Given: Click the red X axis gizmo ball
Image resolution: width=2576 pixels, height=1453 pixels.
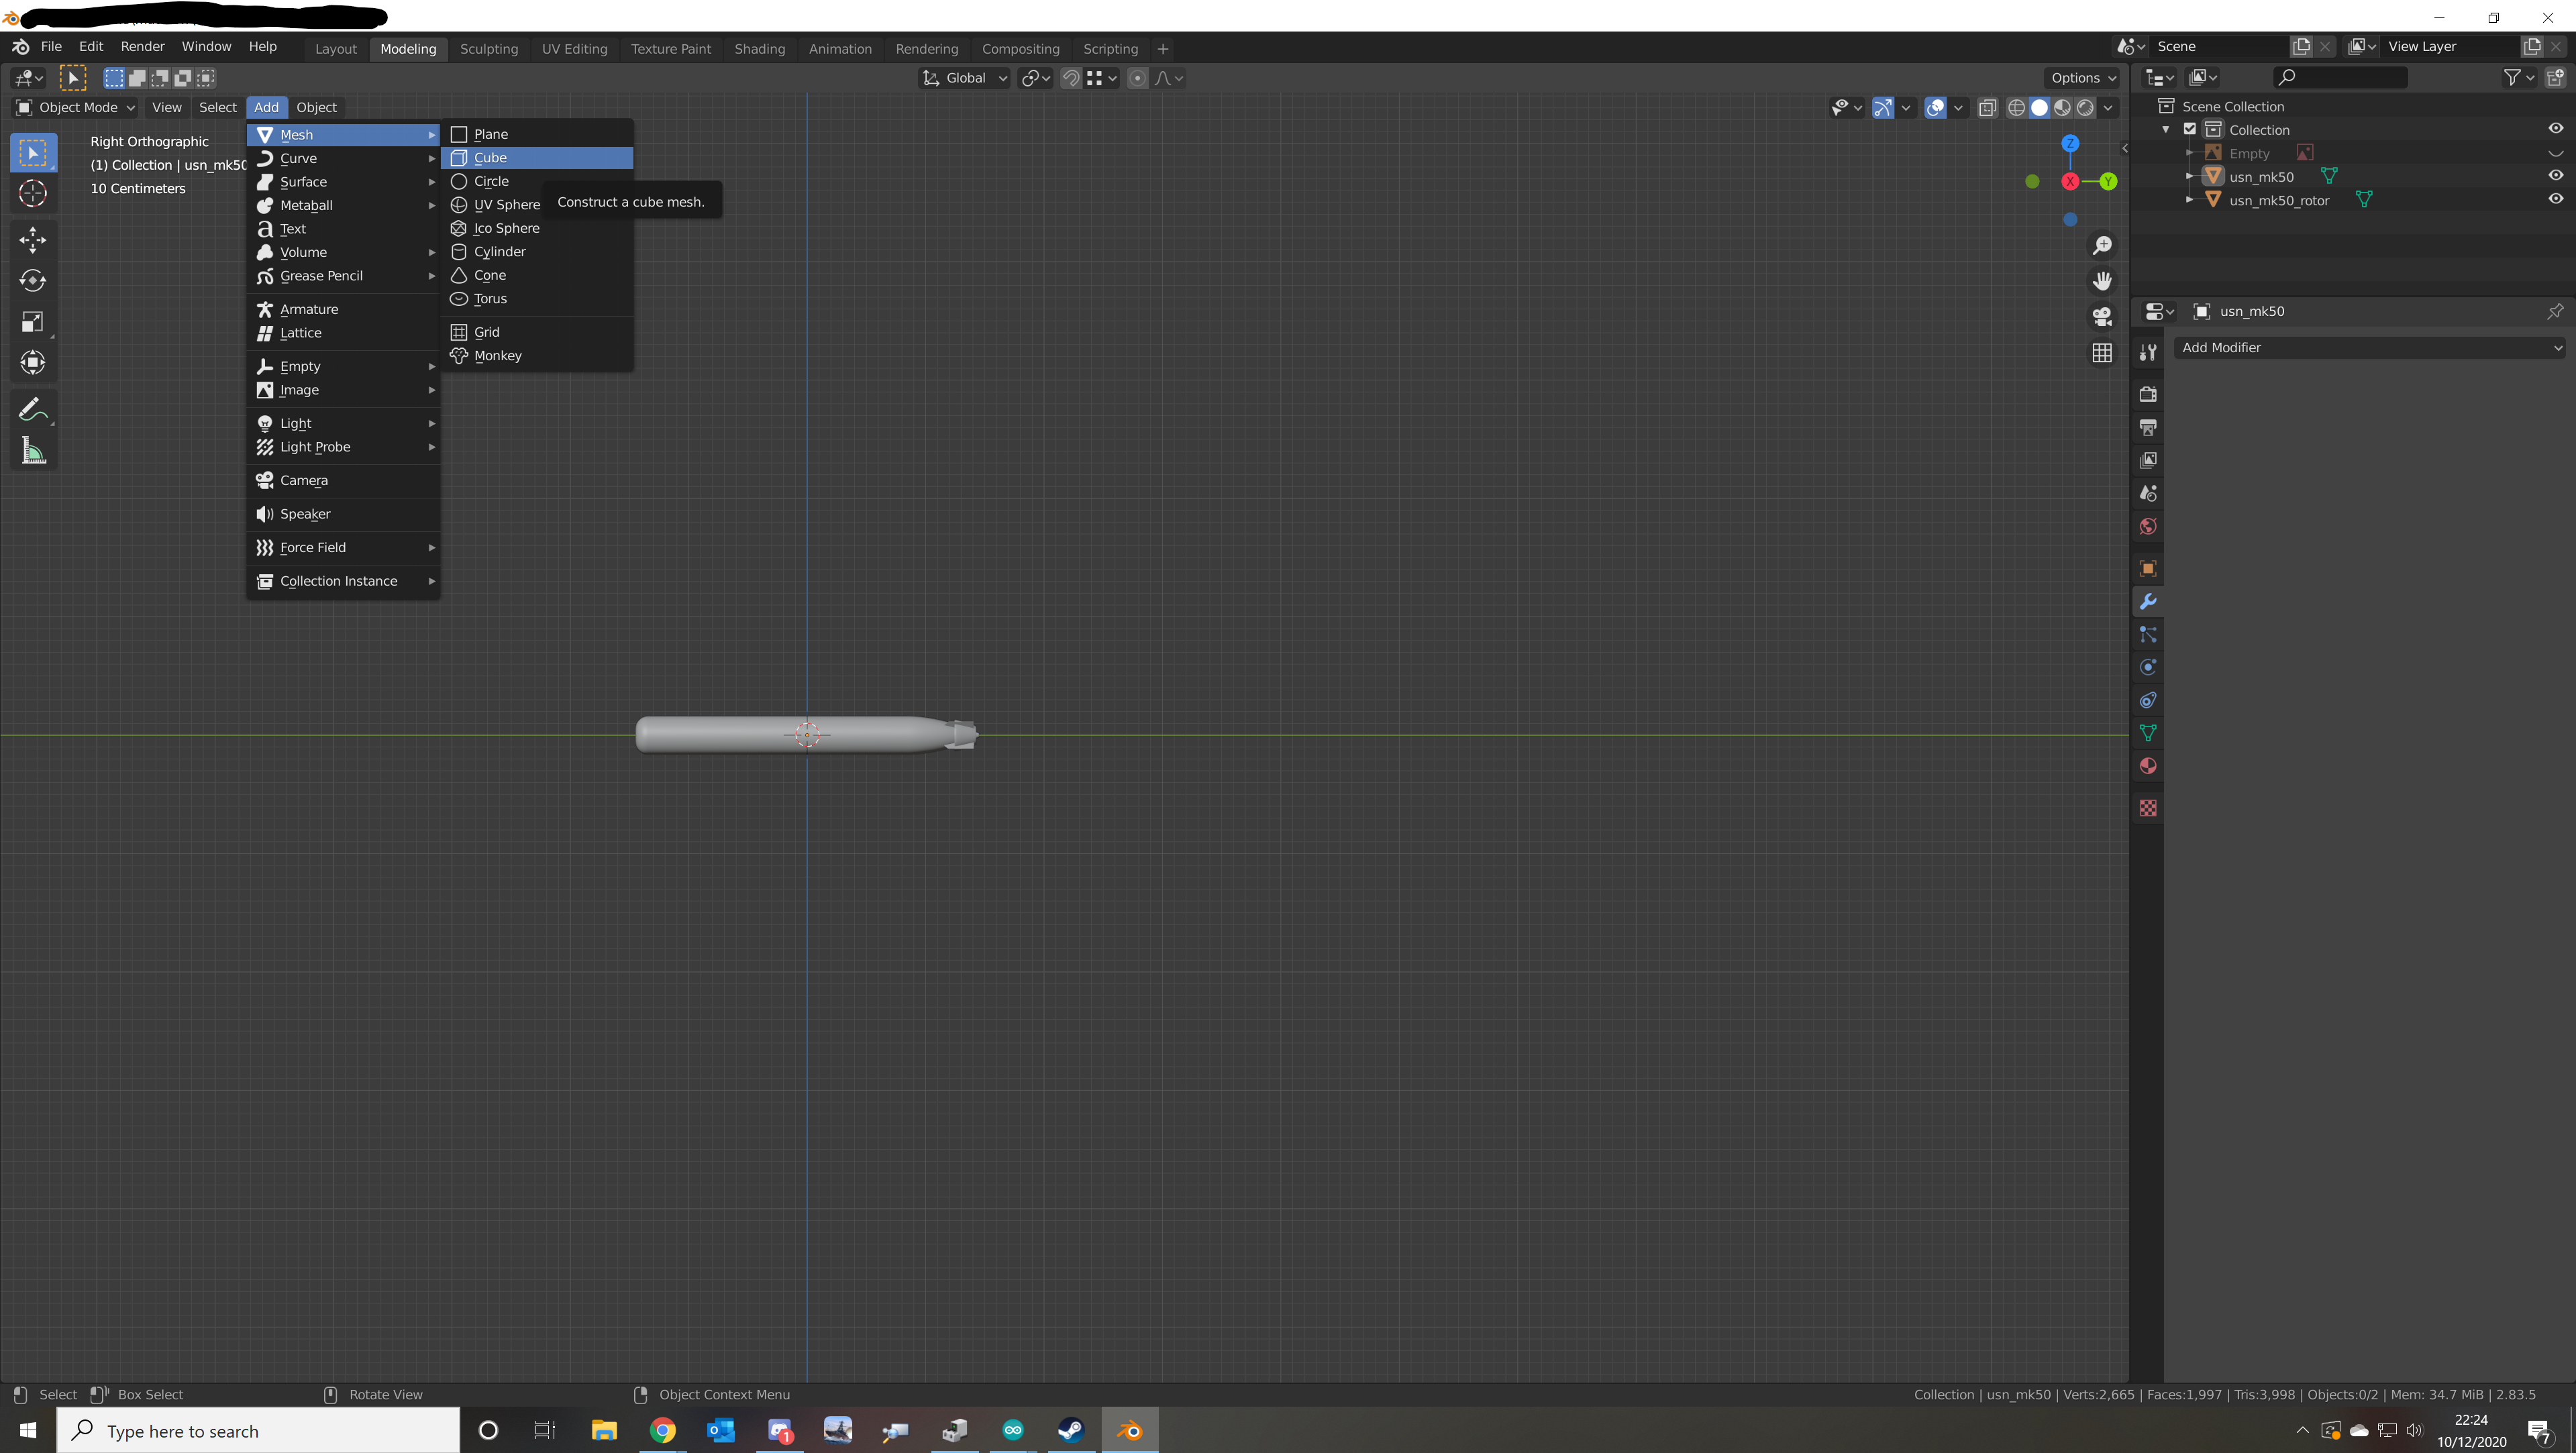Looking at the screenshot, I should tap(2070, 181).
